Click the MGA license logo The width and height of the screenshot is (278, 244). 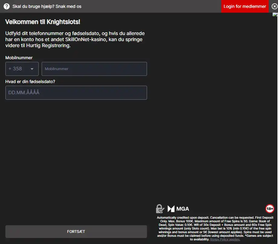coord(178,209)
